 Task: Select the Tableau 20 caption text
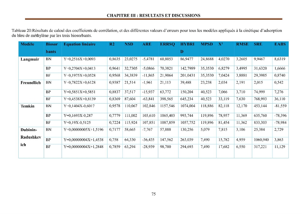pyautogui.click(x=147, y=33)
